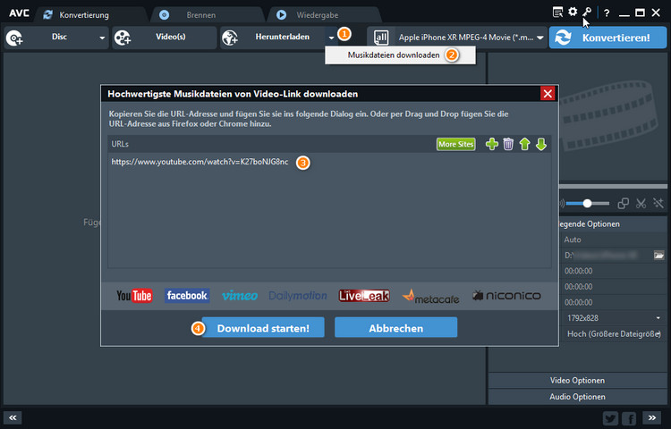Open the Hoch quality dropdown
This screenshot has height=429, width=671.
pos(614,333)
